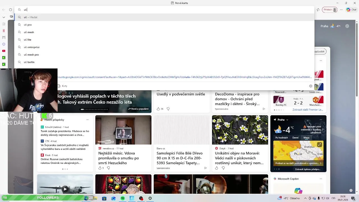Open taskbar weather widget '-4°C Oblačno'
359x202 pixels.
point(288,198)
